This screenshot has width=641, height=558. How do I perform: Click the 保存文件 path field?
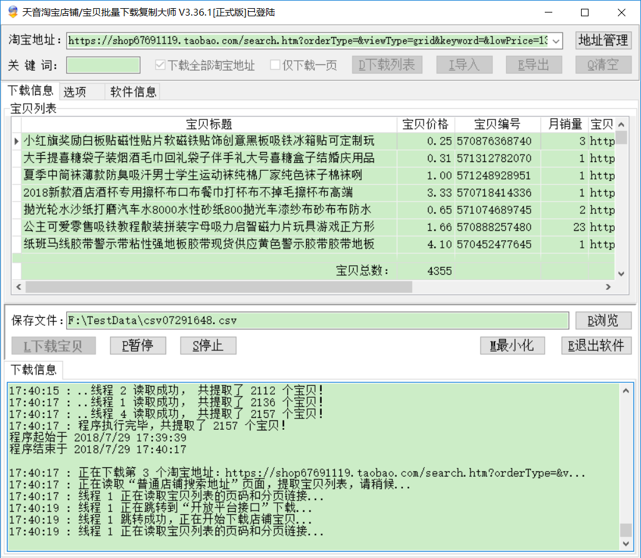(x=317, y=321)
